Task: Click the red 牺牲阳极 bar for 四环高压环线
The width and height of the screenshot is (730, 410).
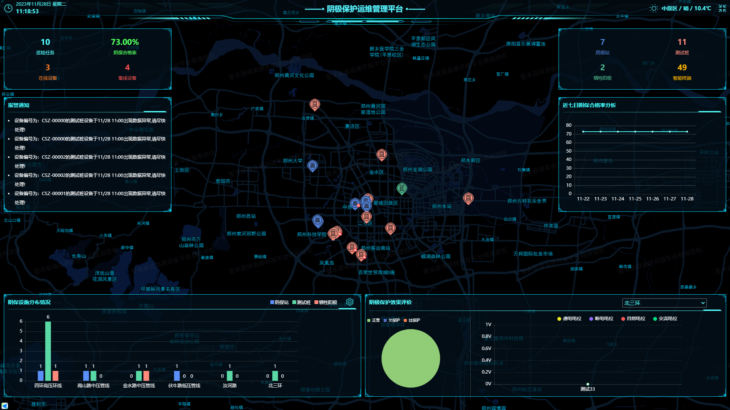Action: pos(56,376)
